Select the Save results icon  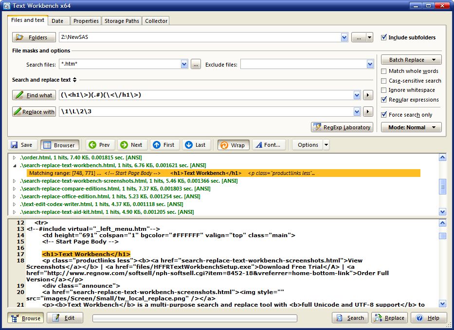coord(22,144)
